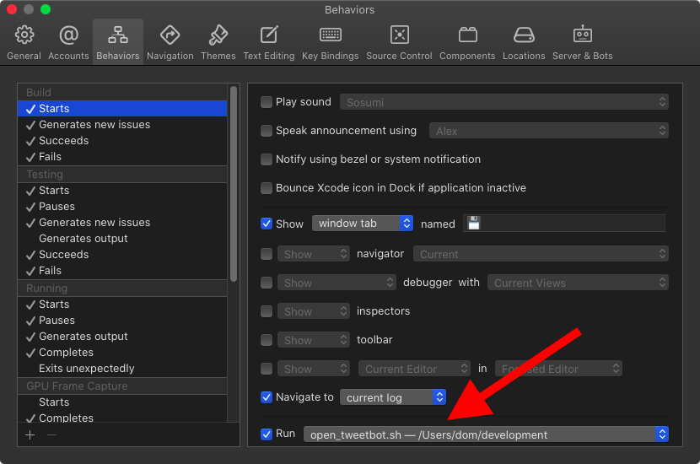The width and height of the screenshot is (700, 464).
Task: Enable the Current Editor row checkbox
Action: coord(267,369)
